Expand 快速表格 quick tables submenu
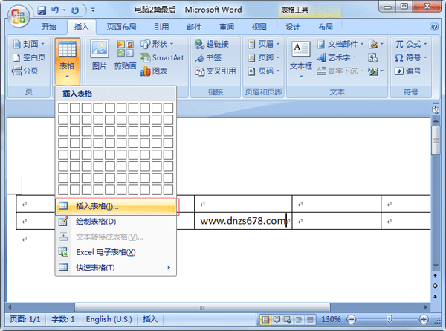The width and height of the screenshot is (446, 331). pyautogui.click(x=116, y=268)
